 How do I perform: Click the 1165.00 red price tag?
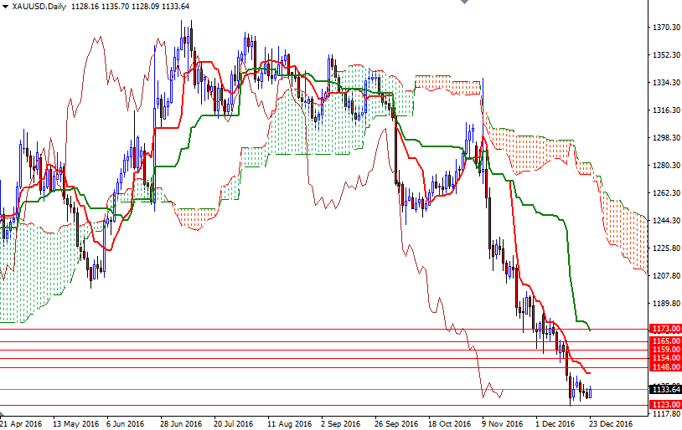[665, 341]
